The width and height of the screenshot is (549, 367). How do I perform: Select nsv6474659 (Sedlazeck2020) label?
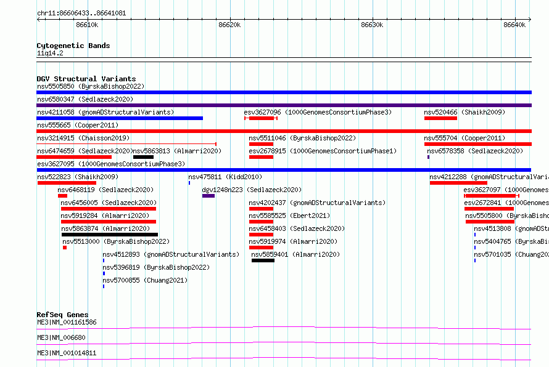point(85,151)
